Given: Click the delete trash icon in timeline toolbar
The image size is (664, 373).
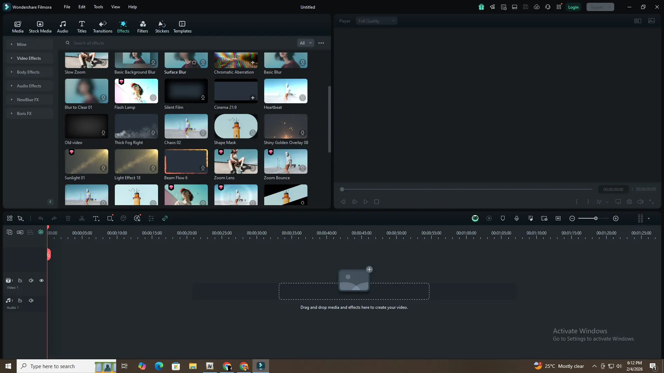Looking at the screenshot, I should (x=68, y=219).
